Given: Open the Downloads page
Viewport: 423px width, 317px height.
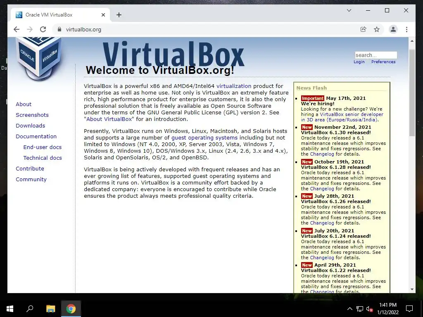Looking at the screenshot, I should (x=30, y=126).
